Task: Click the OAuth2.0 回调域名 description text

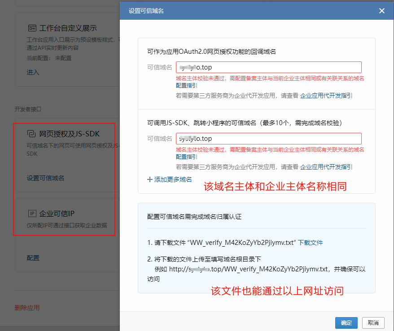Action: click(211, 52)
